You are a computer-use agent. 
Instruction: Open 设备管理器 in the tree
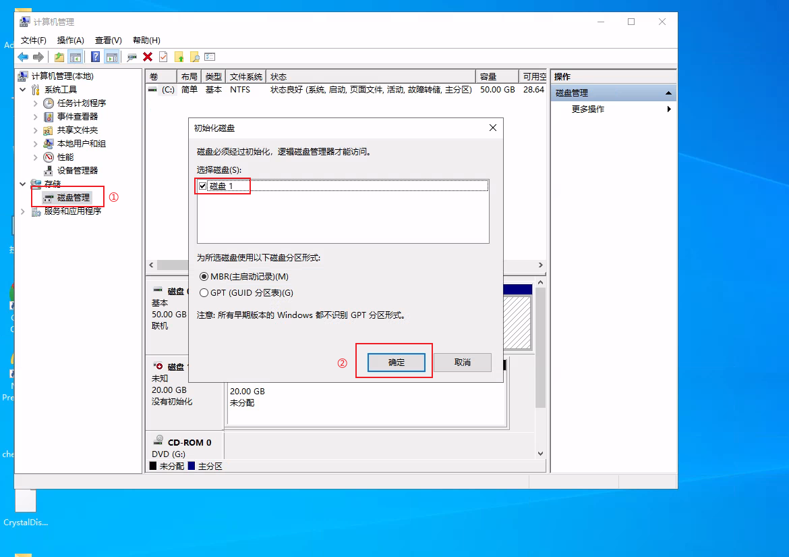[78, 171]
